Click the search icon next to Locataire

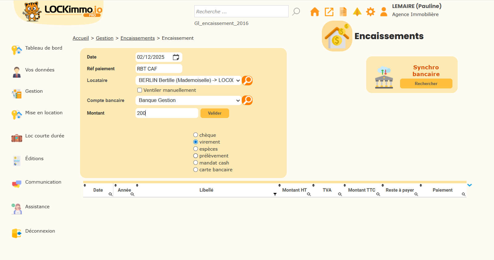pyautogui.click(x=247, y=80)
